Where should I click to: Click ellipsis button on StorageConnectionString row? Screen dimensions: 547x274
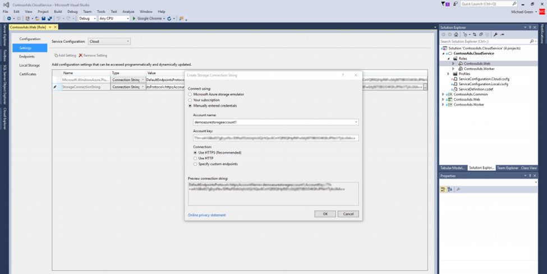[425, 87]
